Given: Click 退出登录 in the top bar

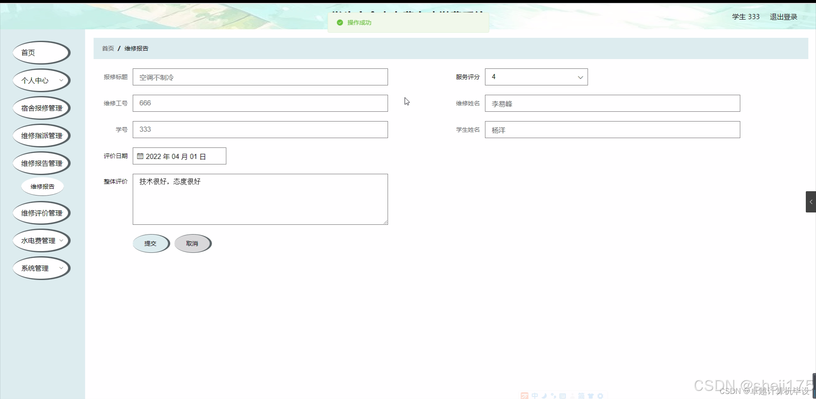Looking at the screenshot, I should pyautogui.click(x=783, y=17).
